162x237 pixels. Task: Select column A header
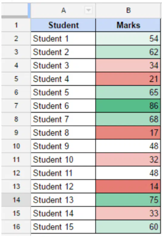click(x=63, y=10)
